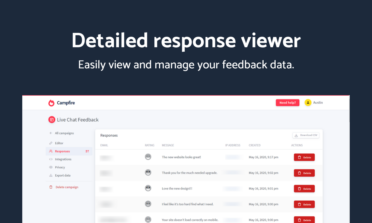Select message 'The new website looks great!'
Screen dimensions: 372x223
point(181,157)
